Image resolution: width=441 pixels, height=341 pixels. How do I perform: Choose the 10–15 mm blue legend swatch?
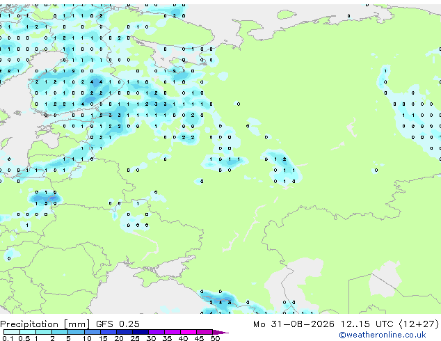[x=92, y=332]
